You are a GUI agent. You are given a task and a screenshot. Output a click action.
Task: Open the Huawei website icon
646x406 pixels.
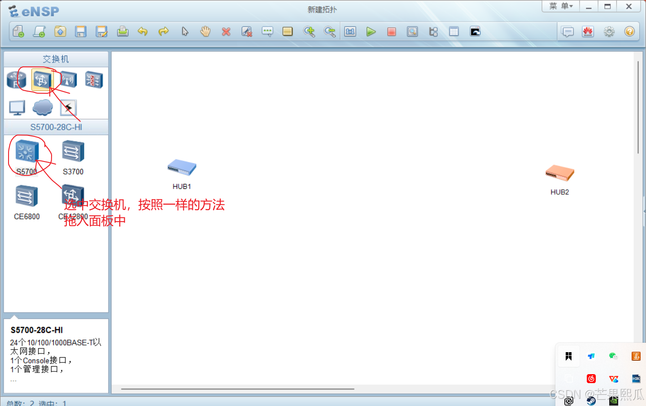tap(588, 31)
